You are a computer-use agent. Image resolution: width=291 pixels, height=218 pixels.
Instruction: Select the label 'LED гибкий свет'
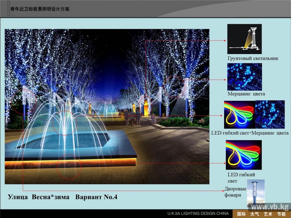[x=241, y=178]
